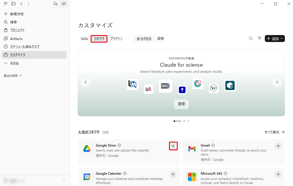The height and width of the screenshot is (186, 293).
Task: Click 探索 button in the science banner
Action: pos(181,104)
